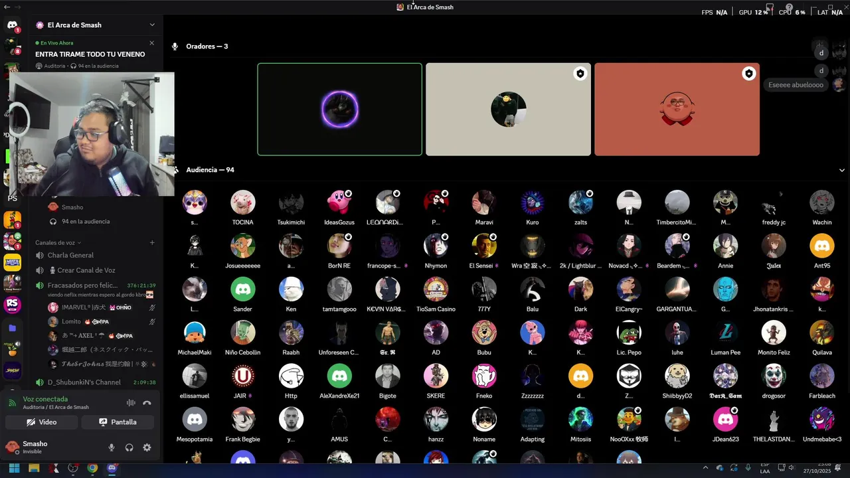Open Monito Feliz audience avatar
Image resolution: width=850 pixels, height=478 pixels.
pyautogui.click(x=774, y=333)
